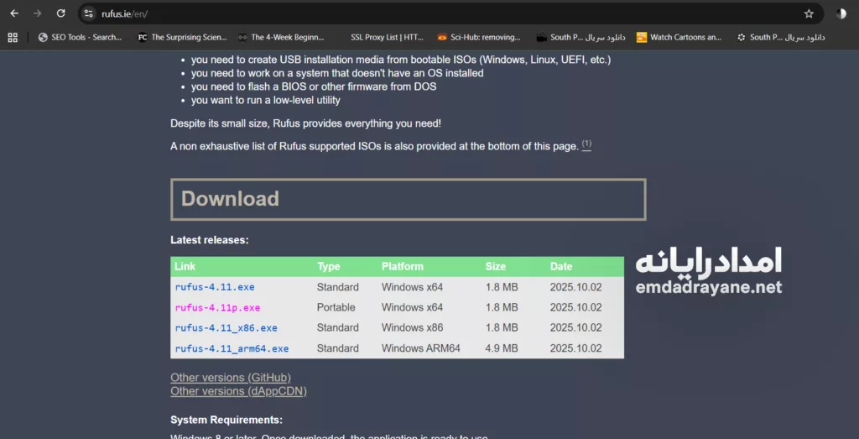The height and width of the screenshot is (439, 859).
Task: Click the profile icon beside the bookmark star
Action: click(841, 13)
